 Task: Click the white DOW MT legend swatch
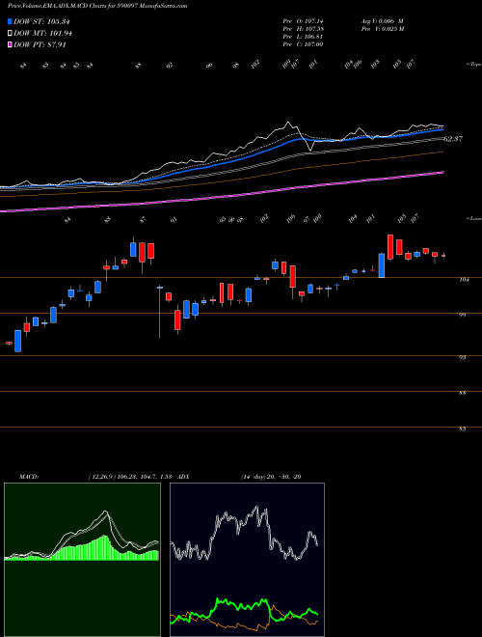10,34
